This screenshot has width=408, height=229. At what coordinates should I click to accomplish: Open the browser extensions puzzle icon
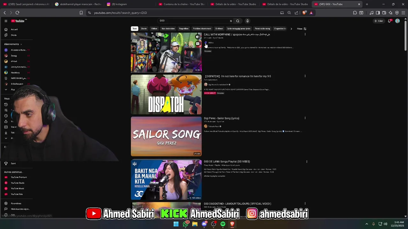click(355, 13)
